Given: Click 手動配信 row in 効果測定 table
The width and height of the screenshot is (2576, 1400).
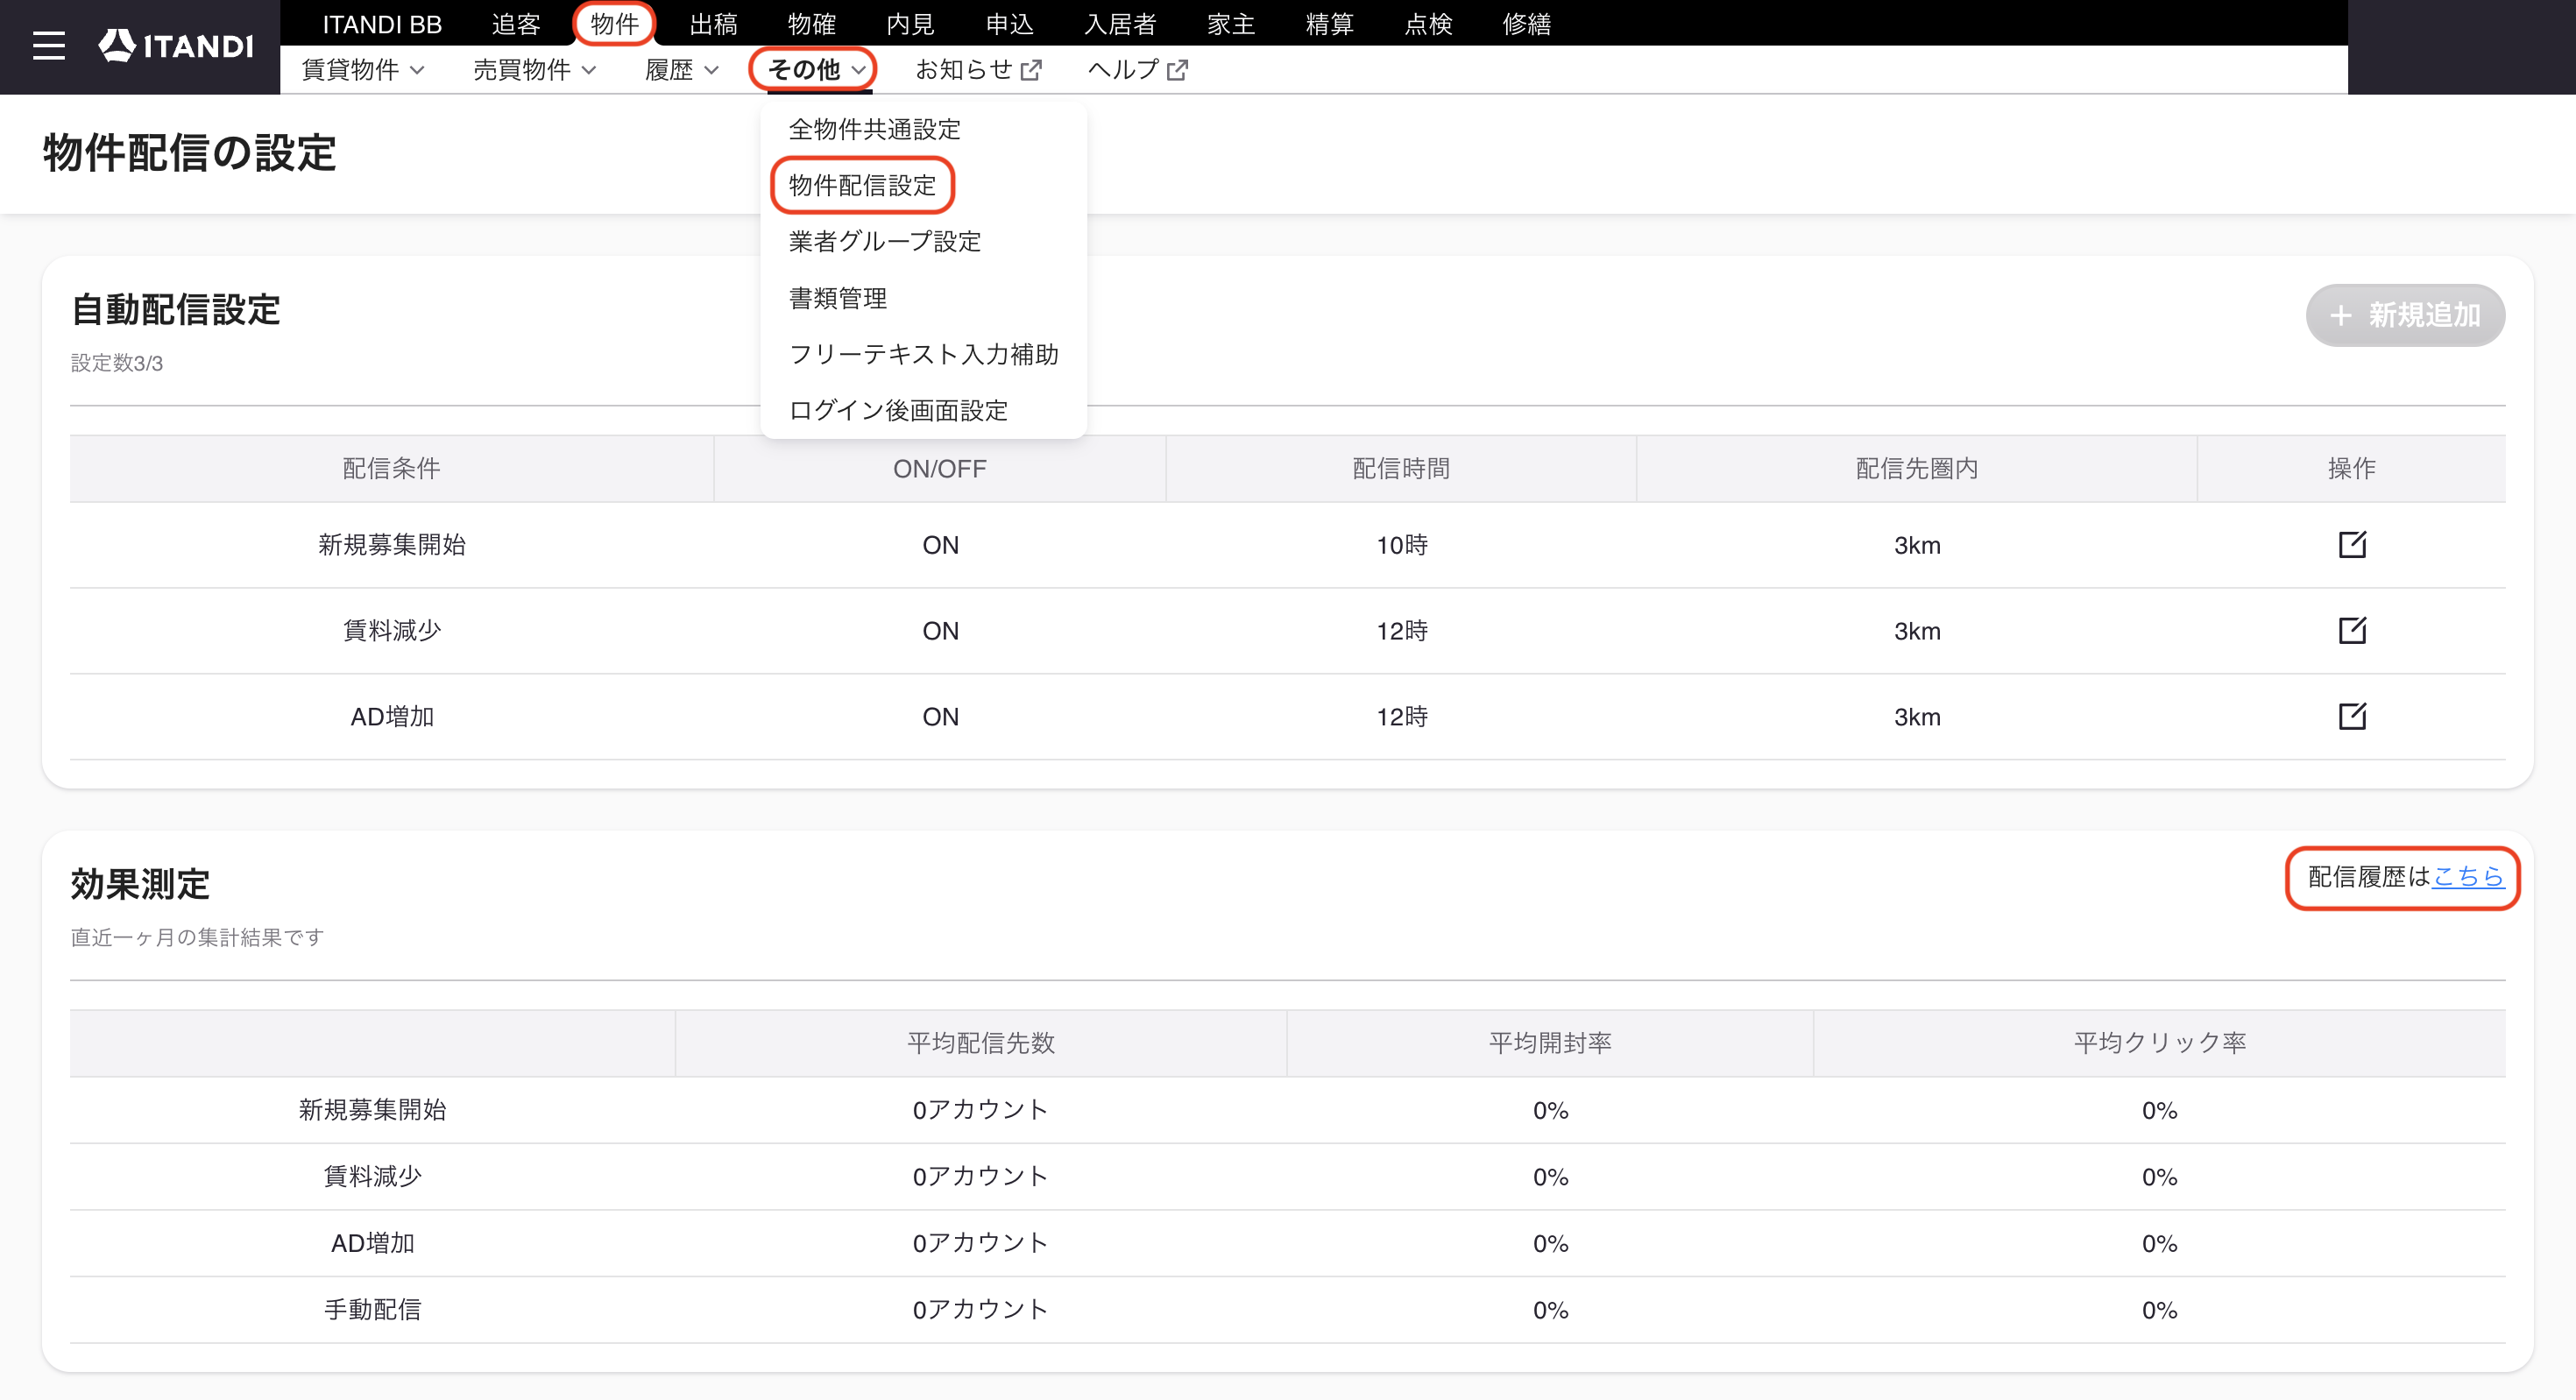Looking at the screenshot, I should [1288, 1310].
